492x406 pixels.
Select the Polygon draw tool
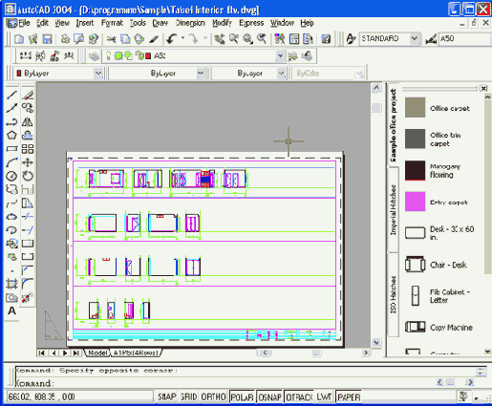pyautogui.click(x=11, y=136)
